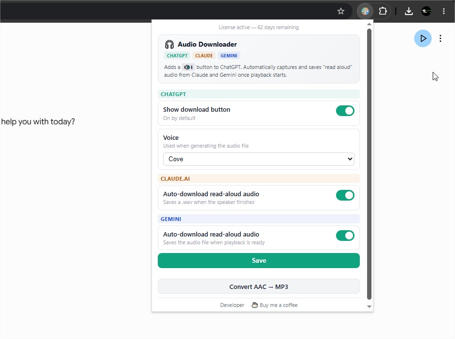The width and height of the screenshot is (455, 339).
Task: Click the headphones logo beside Audio Downloader
Action: coord(169,44)
